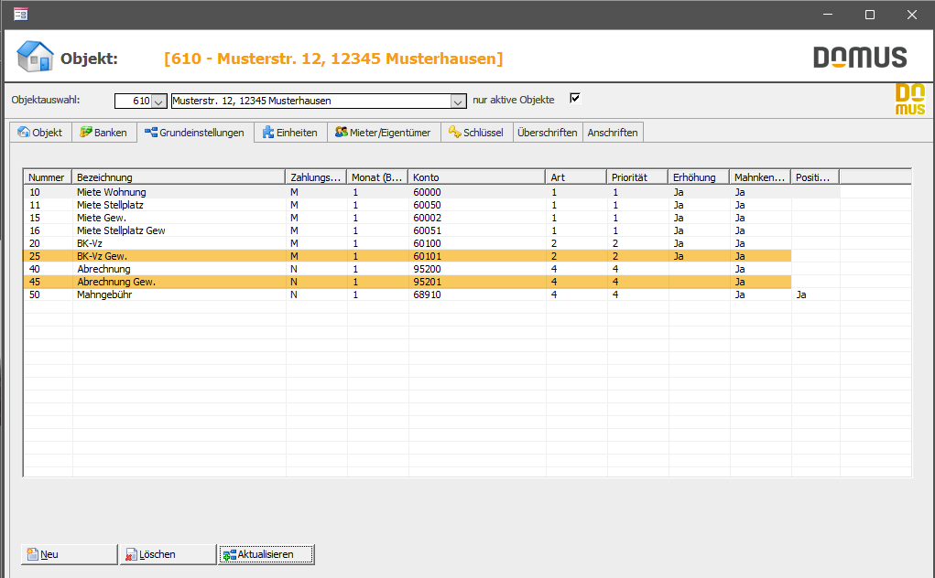Maximize the application window

pos(870,15)
